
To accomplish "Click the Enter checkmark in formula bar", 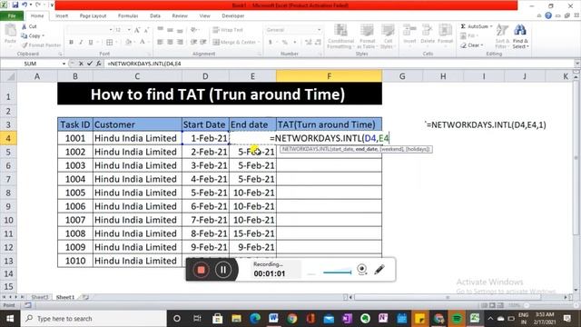I will tap(90, 64).
